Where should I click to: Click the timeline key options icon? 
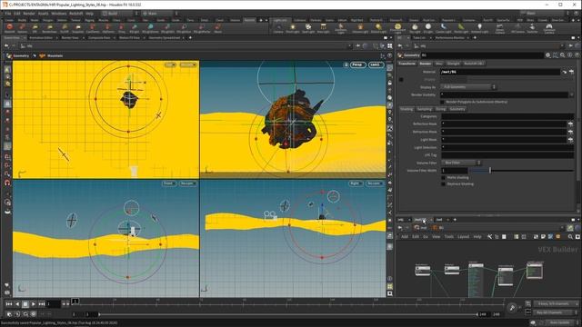[x=512, y=307]
